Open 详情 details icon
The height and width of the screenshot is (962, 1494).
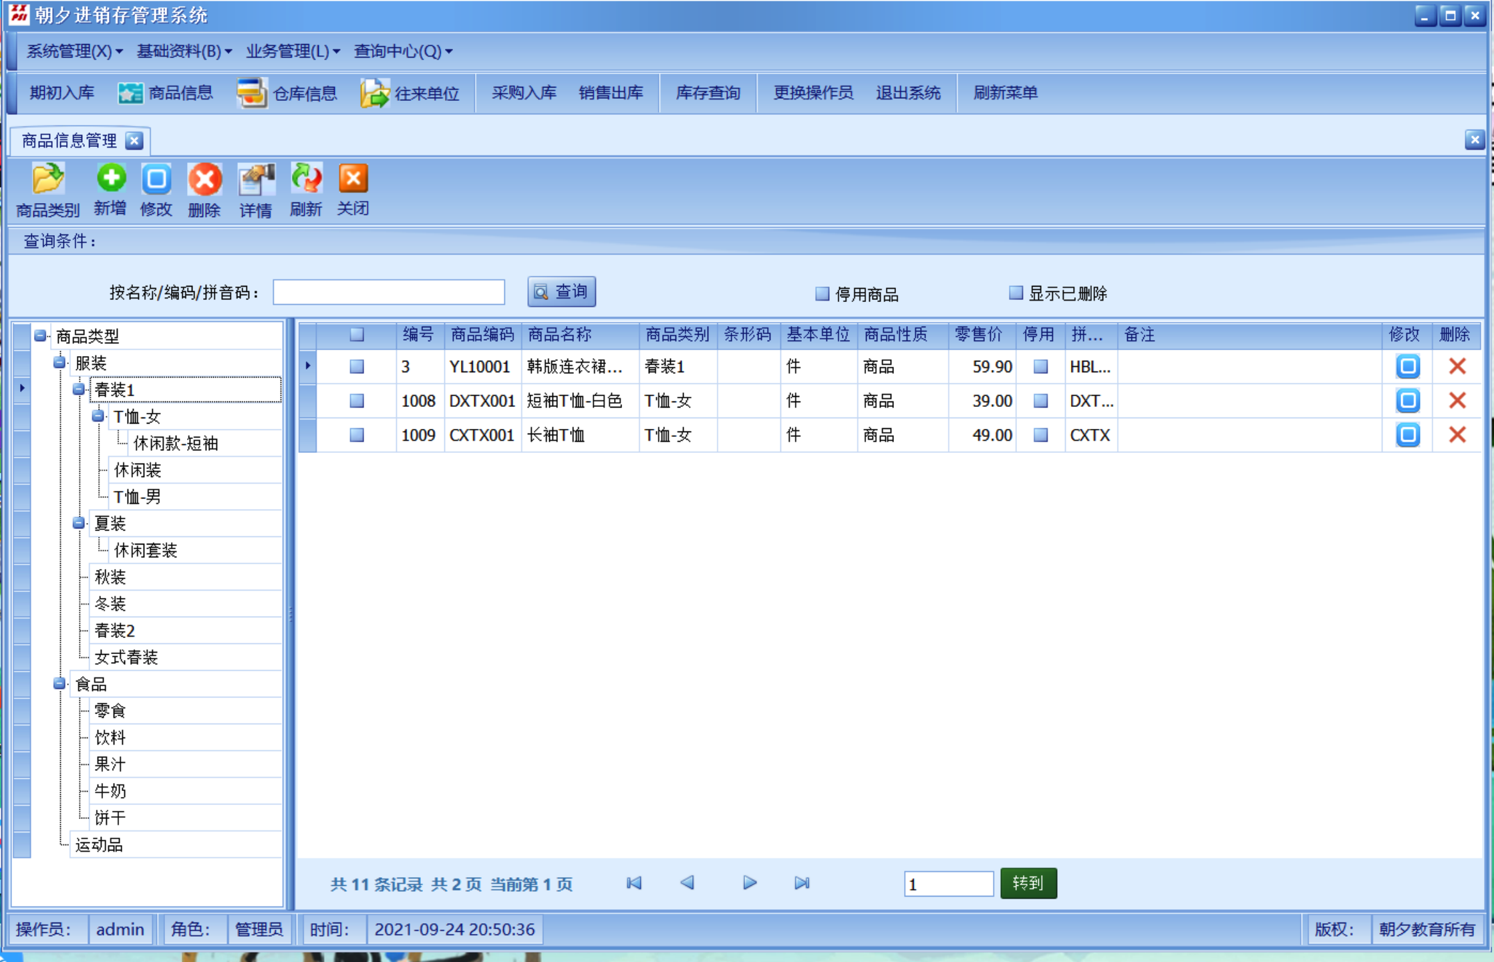256,180
